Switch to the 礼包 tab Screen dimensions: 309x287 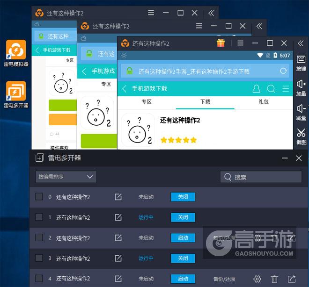pyautogui.click(x=264, y=102)
